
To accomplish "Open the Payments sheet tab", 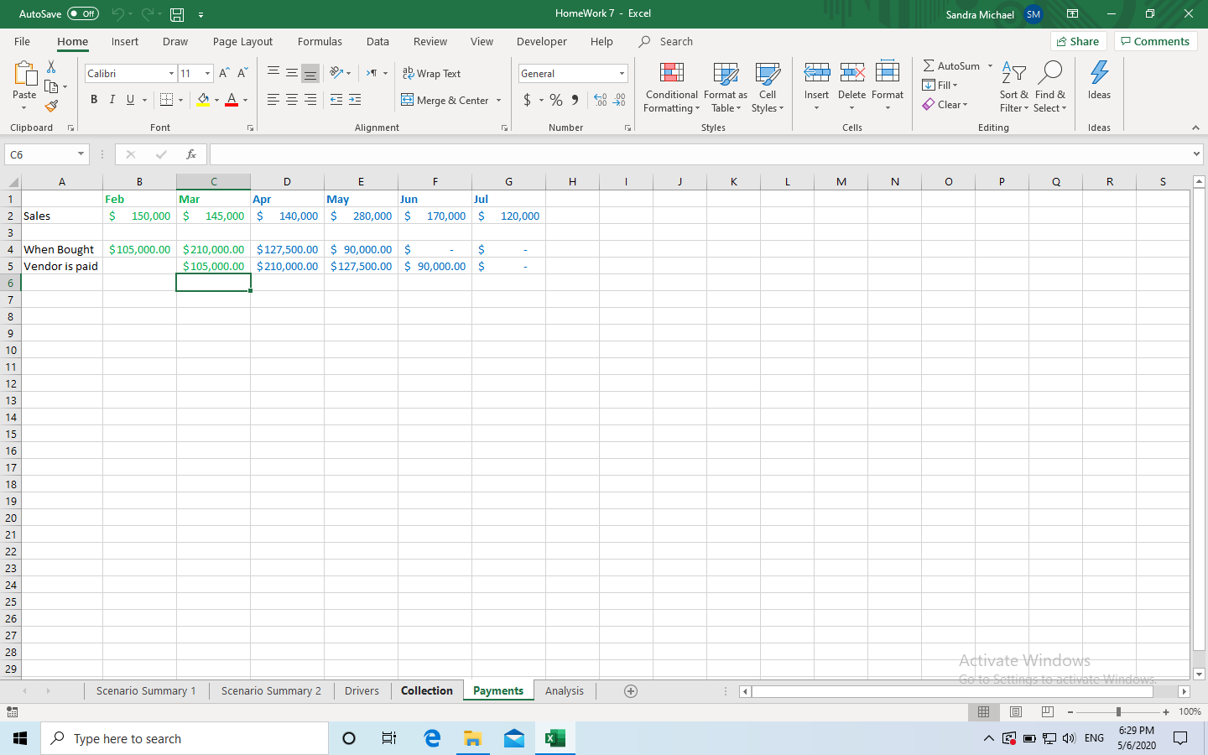I will 497,690.
